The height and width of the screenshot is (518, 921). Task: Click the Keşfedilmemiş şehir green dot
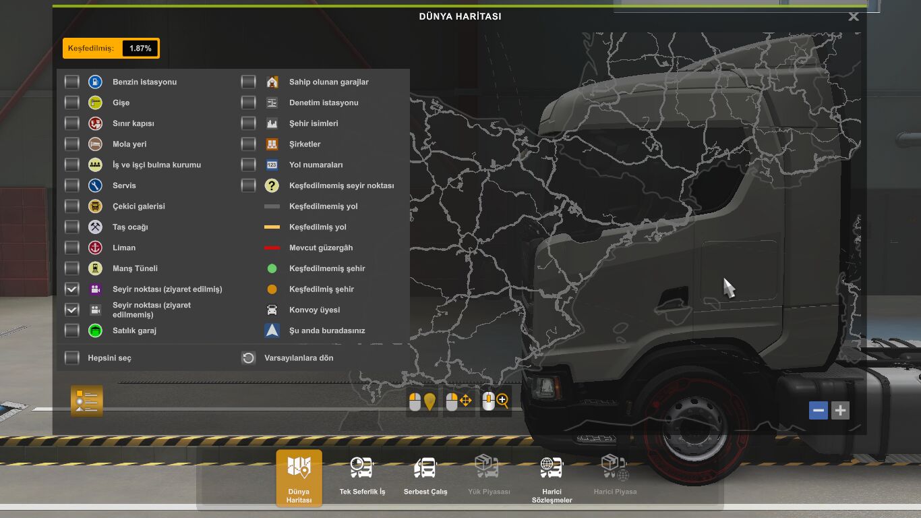pyautogui.click(x=272, y=268)
